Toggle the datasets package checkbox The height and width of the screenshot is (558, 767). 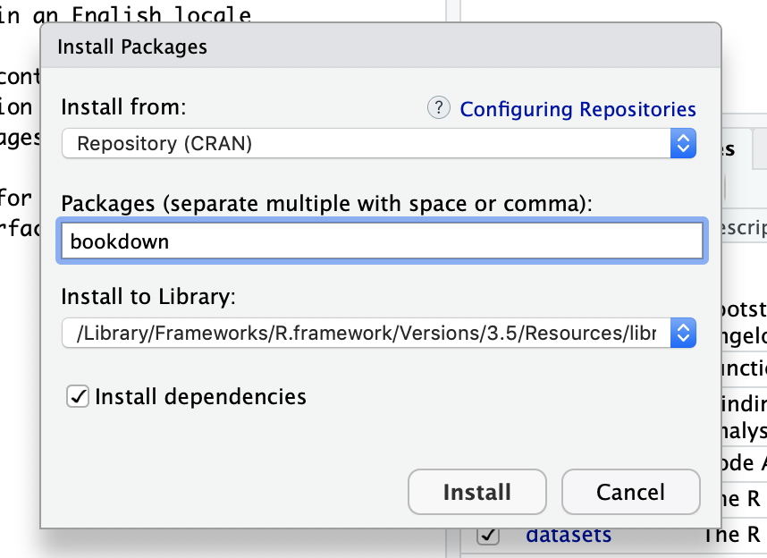pyautogui.click(x=488, y=536)
